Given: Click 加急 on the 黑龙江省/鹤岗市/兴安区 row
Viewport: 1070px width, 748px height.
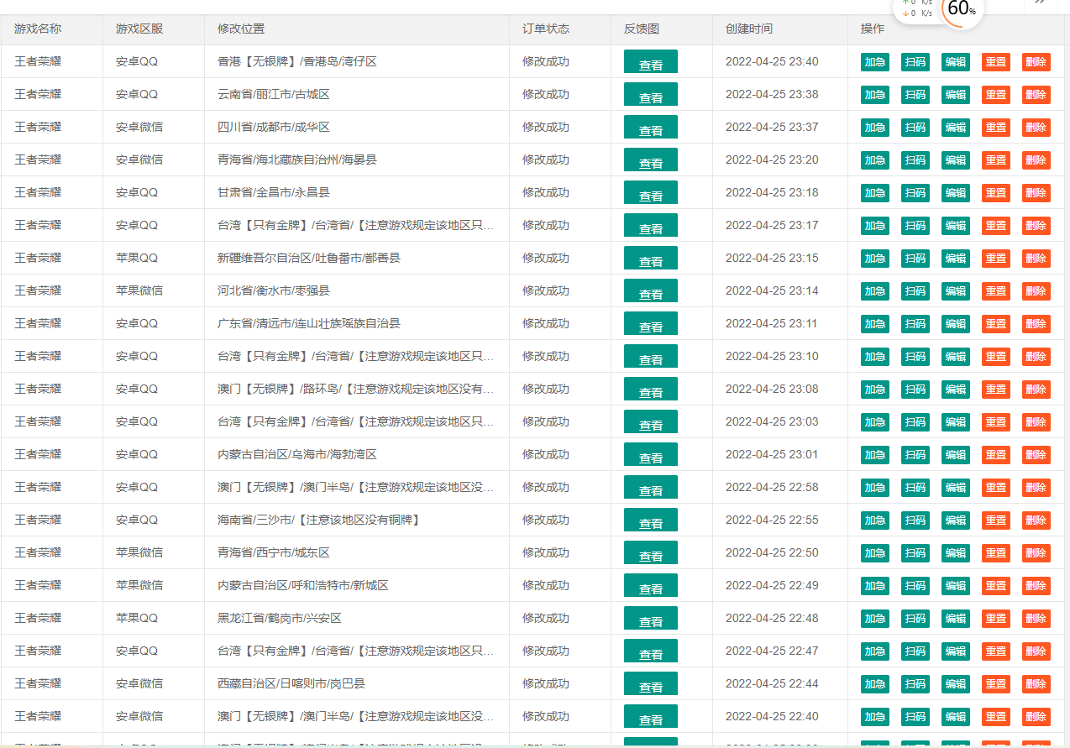Looking at the screenshot, I should tap(874, 619).
